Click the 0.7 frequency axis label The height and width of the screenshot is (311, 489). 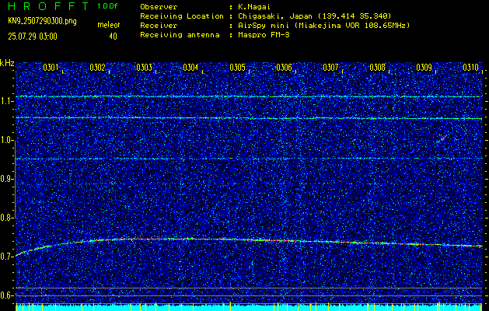click(7, 257)
